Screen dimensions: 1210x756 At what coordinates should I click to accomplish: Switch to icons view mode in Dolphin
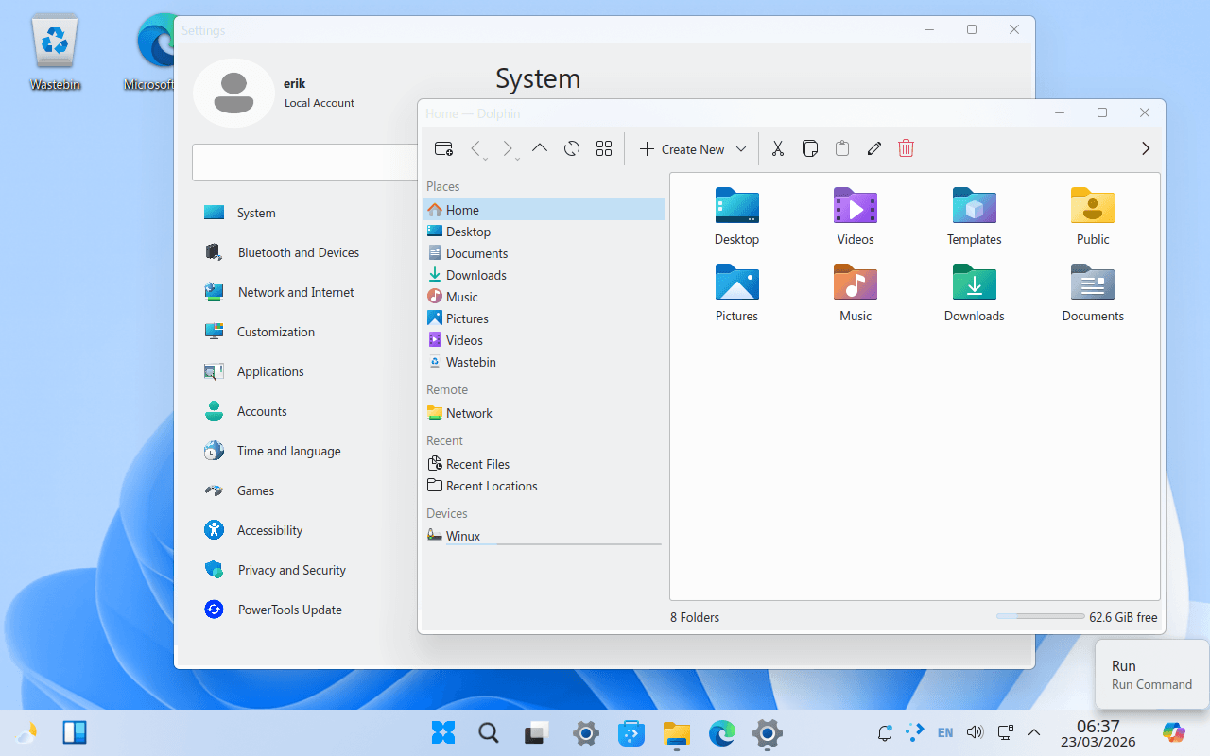pyautogui.click(x=604, y=148)
